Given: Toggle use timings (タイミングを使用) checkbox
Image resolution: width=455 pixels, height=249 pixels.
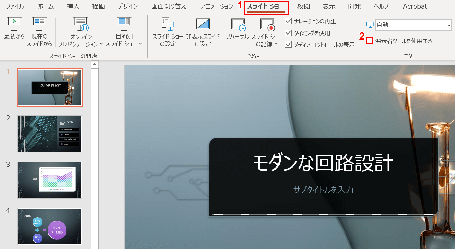Looking at the screenshot, I should pos(288,33).
